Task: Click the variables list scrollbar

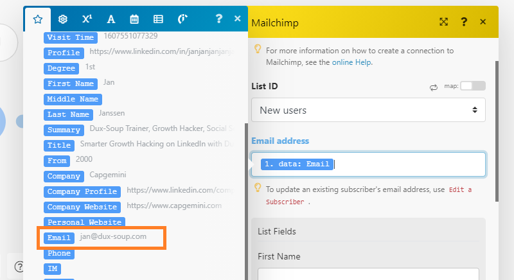Action: point(246,202)
